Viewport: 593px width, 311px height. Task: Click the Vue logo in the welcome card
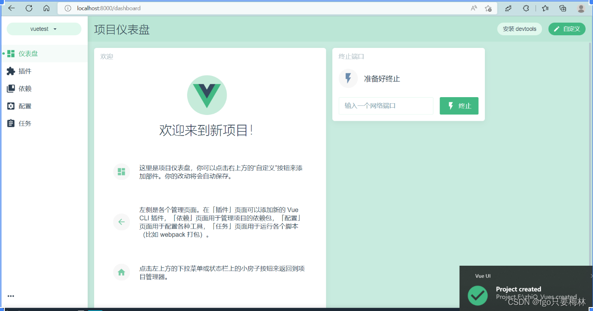[x=207, y=95]
